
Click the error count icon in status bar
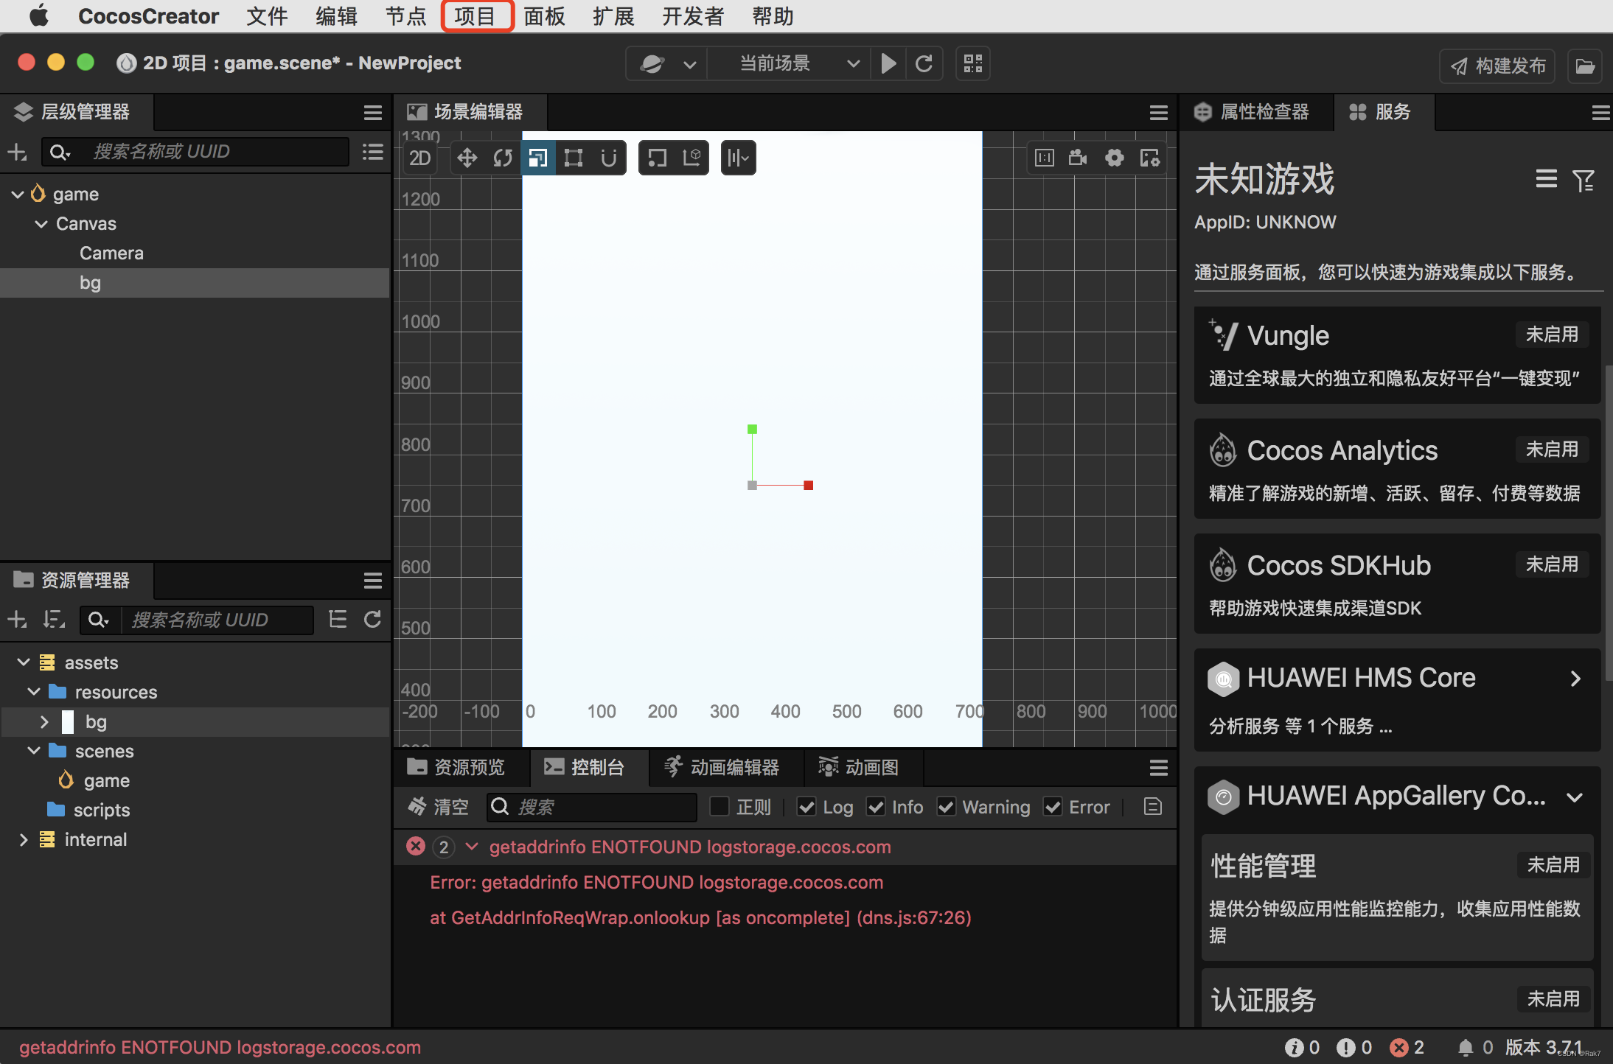[1400, 1047]
